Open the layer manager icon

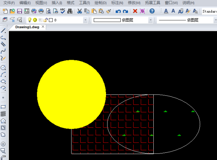click(x=5, y=20)
